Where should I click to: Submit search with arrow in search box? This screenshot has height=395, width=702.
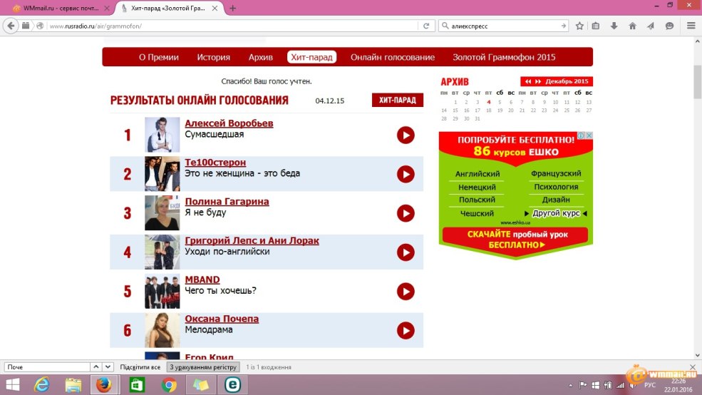click(563, 26)
